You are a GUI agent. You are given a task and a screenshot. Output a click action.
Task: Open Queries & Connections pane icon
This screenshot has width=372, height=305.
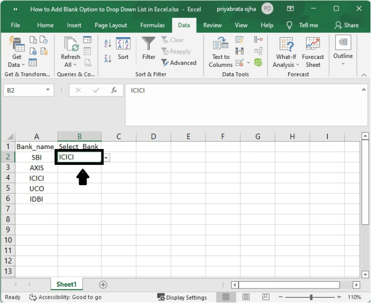87,40
